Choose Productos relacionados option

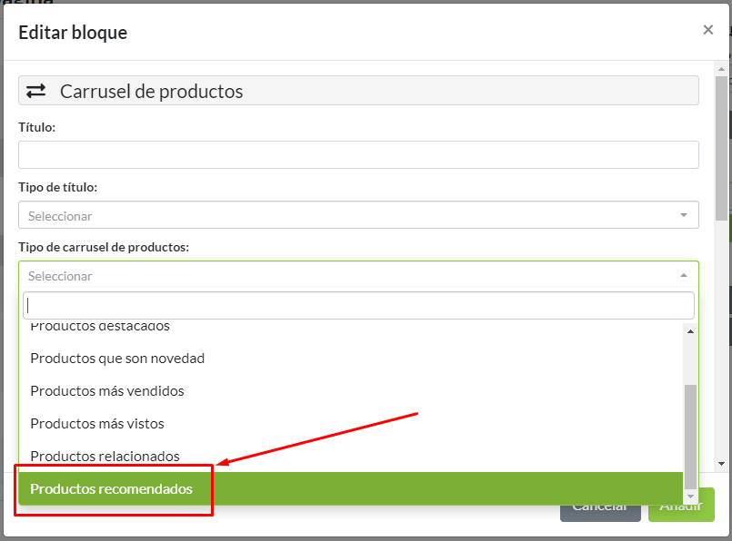point(105,456)
